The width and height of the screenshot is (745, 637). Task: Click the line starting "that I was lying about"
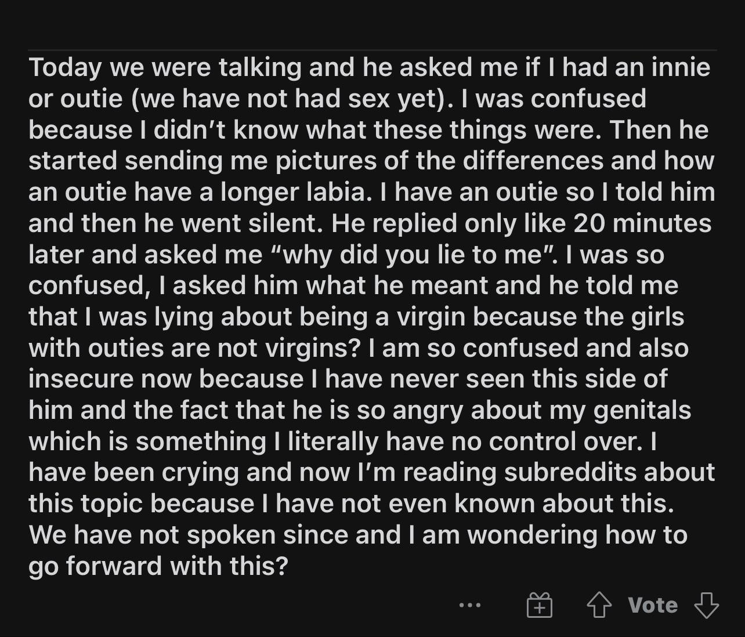356,317
